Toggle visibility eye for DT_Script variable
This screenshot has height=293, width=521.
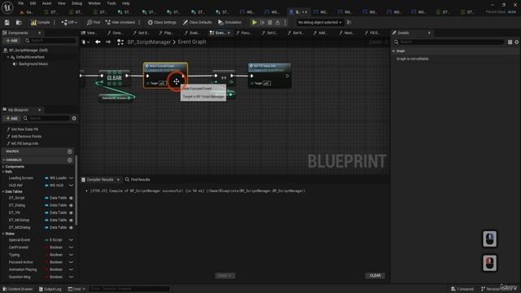[x=71, y=198]
